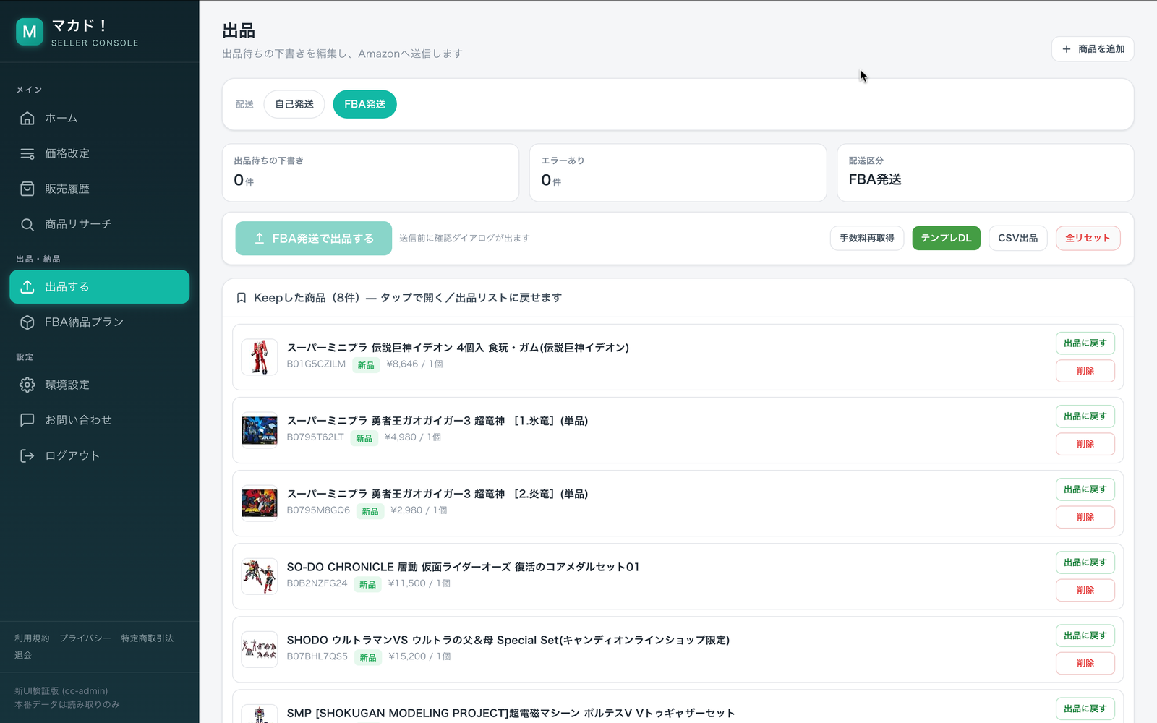Click 商品を追加 button
The height and width of the screenshot is (723, 1157).
[1093, 49]
